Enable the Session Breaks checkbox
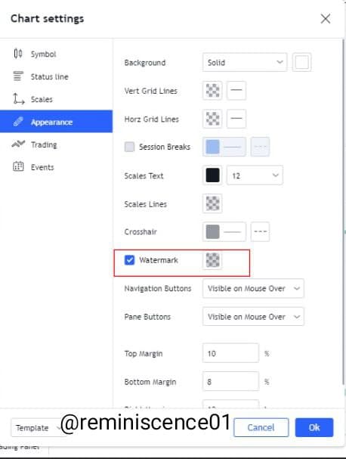 (x=130, y=147)
